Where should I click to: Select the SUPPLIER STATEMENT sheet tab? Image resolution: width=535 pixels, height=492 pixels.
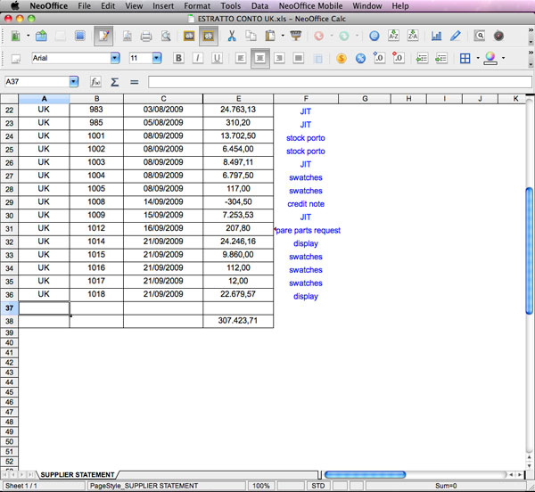78,475
